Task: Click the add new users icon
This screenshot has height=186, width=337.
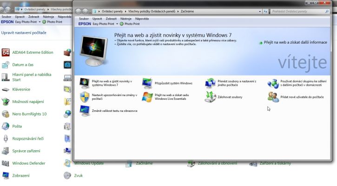Action: point(273,97)
